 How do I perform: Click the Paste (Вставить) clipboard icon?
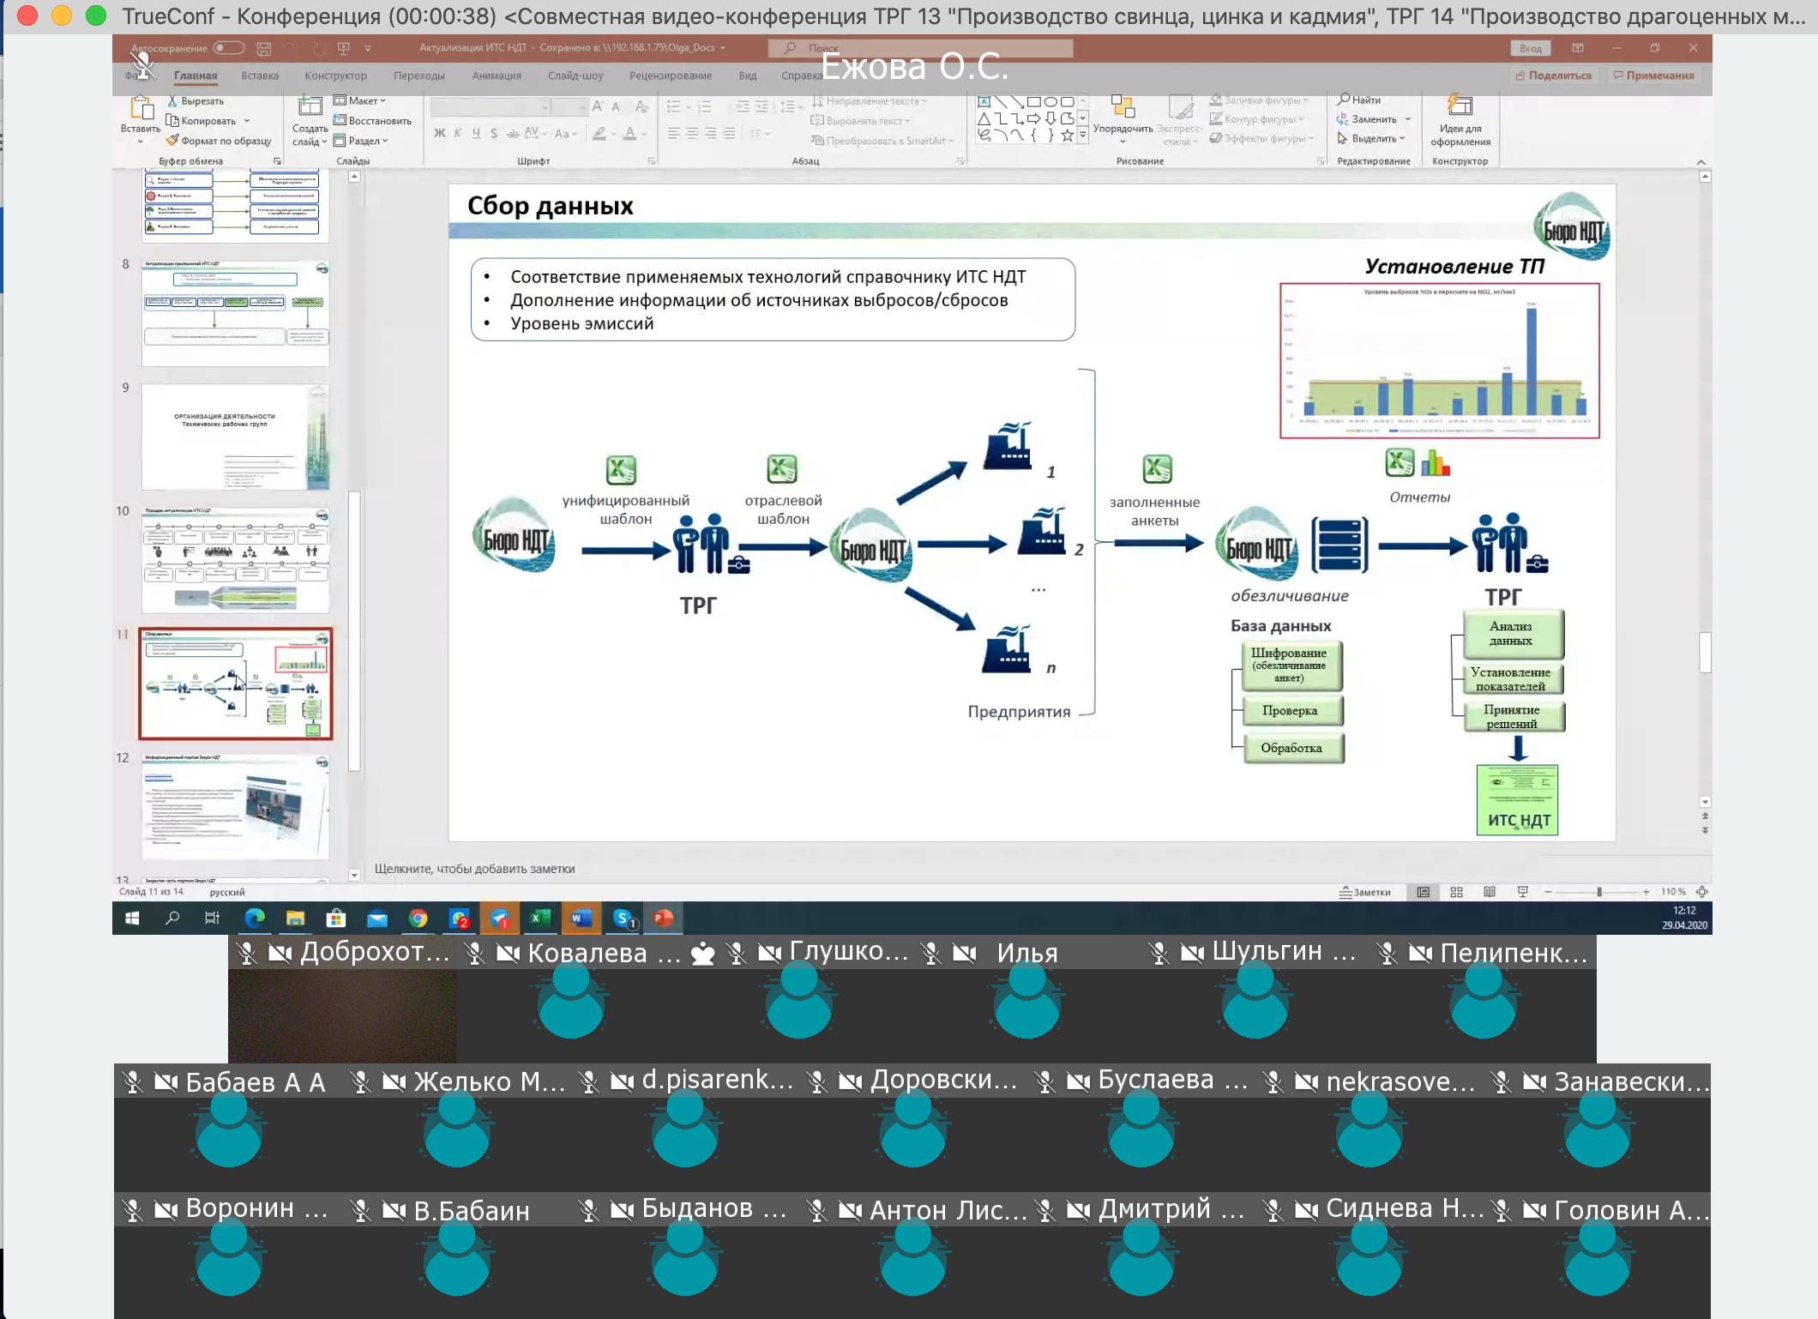click(x=141, y=108)
